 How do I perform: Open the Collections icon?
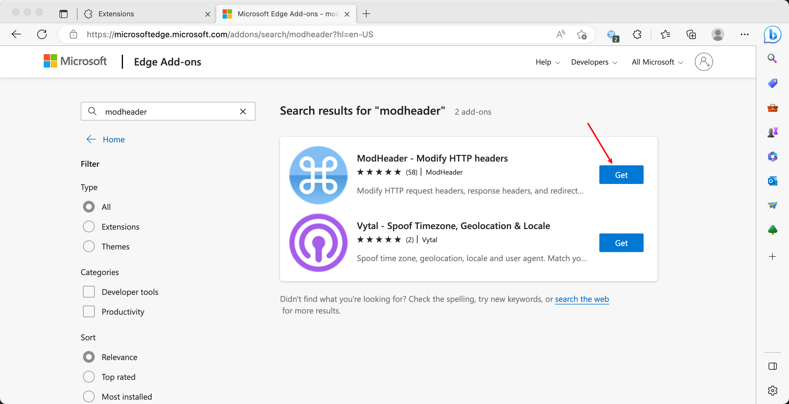(691, 34)
